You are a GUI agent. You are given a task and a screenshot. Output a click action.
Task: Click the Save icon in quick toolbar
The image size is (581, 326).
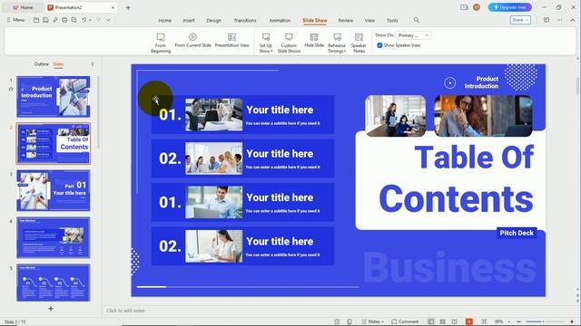pyautogui.click(x=45, y=20)
